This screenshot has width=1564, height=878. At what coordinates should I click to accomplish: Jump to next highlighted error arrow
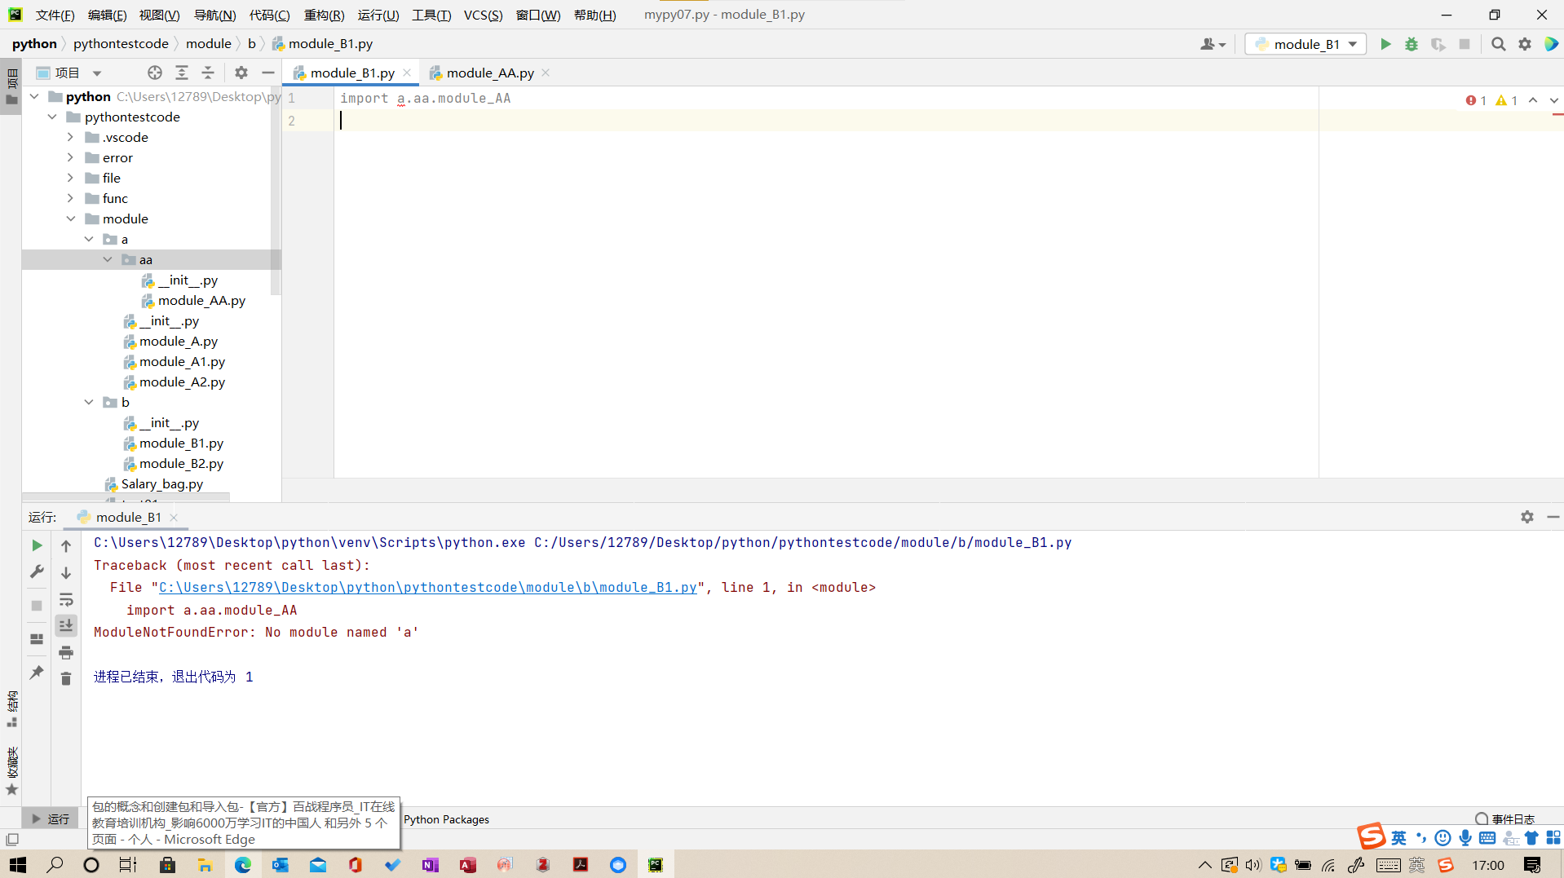[x=1554, y=100]
